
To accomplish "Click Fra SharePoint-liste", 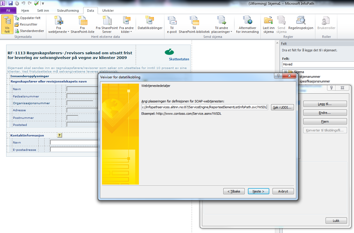I will tap(82, 25).
